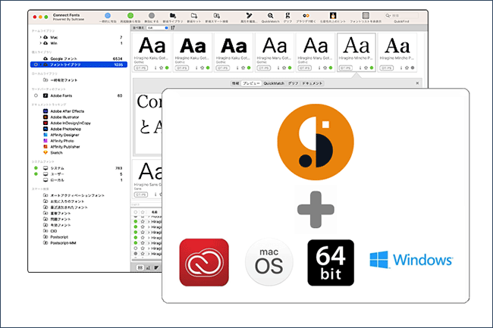Viewport: 493px width, 328px height.
Task: Switch to the 情報 tab
Action: [x=235, y=83]
